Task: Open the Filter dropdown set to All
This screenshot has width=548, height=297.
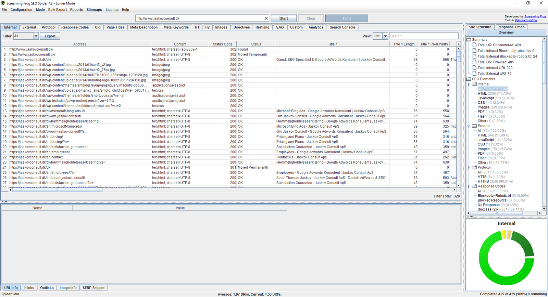Action: pyautogui.click(x=36, y=36)
